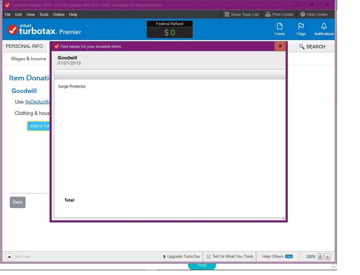Click the 100% zoom level
360x275 pixels.
click(310, 257)
